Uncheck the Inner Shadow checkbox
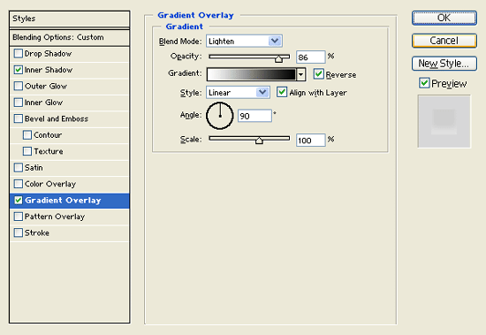Screen dimensions: 486x335 tap(19, 70)
